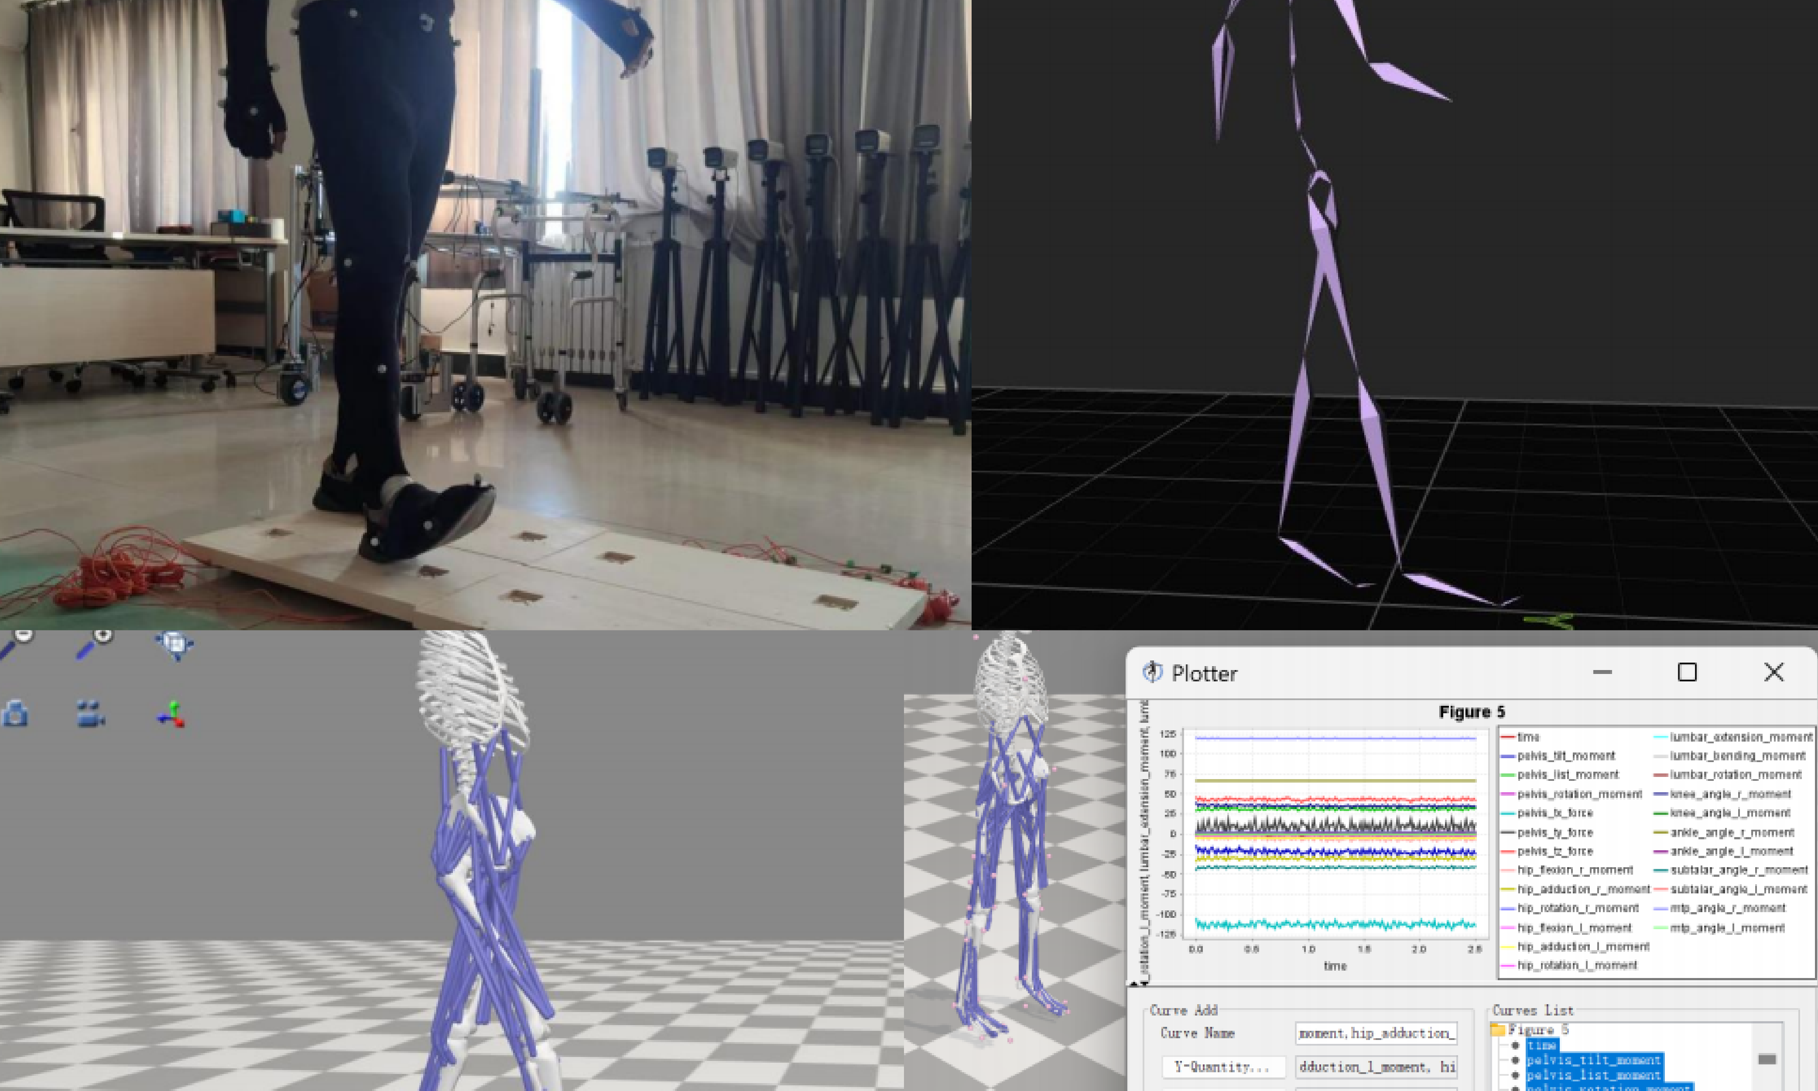Click the Figure 5 node in Curves List

(1538, 1030)
